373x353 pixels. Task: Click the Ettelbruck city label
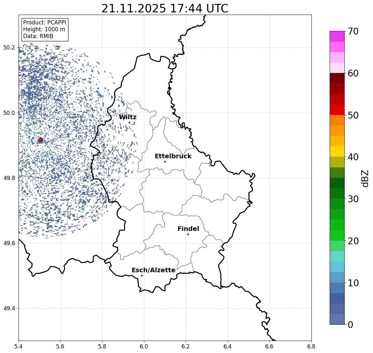[173, 156]
